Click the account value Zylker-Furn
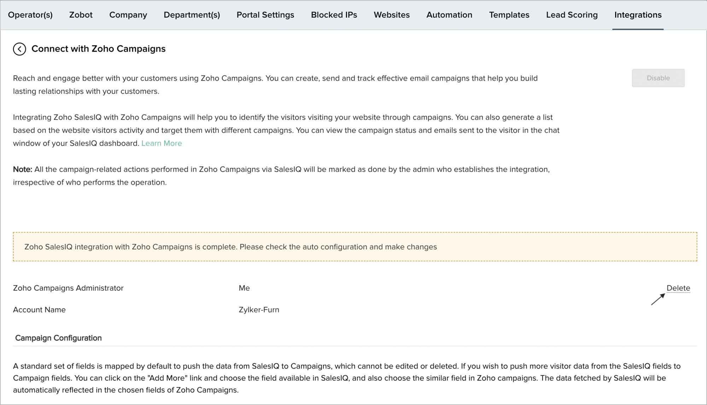Viewport: 707px width, 405px height. click(259, 310)
